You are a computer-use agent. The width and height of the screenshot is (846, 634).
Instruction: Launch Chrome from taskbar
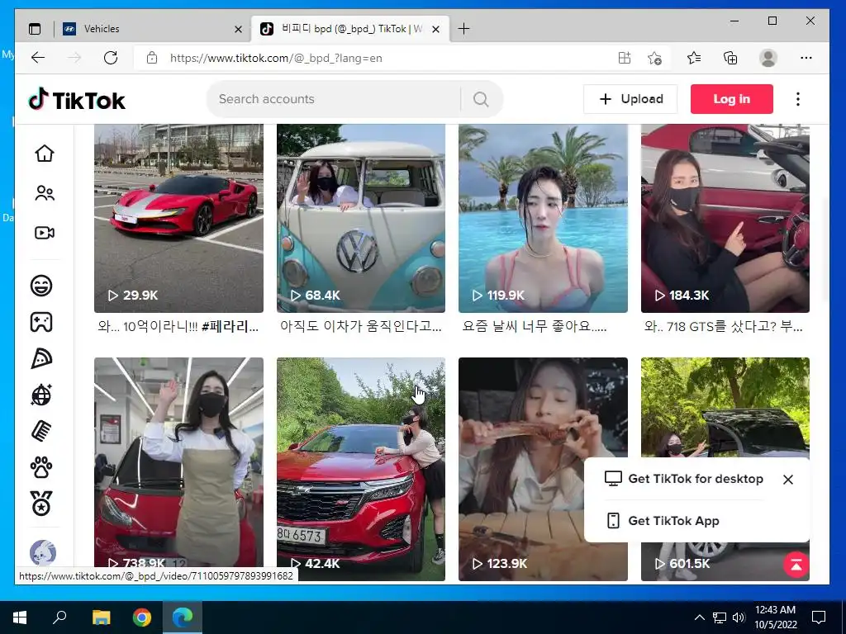tap(142, 617)
